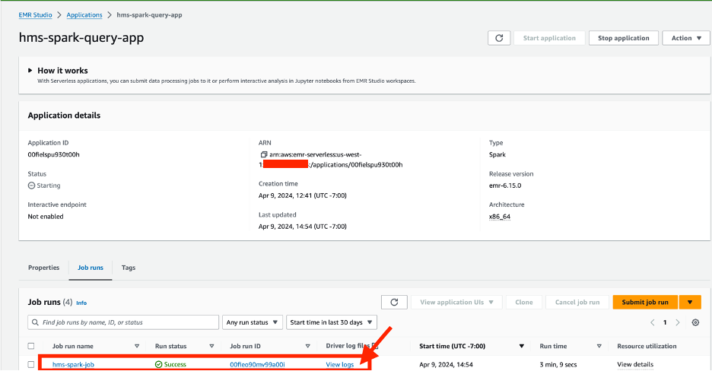This screenshot has height=371, width=712.
Task: Switch to the Properties tab
Action: [x=43, y=268]
